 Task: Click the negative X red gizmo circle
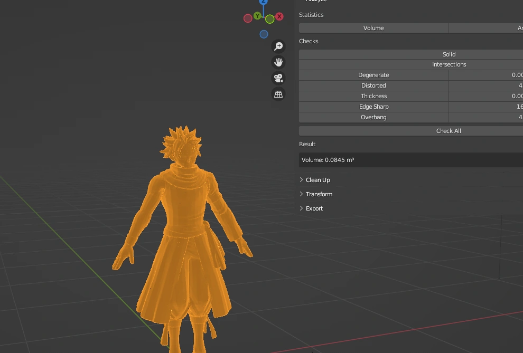click(248, 18)
